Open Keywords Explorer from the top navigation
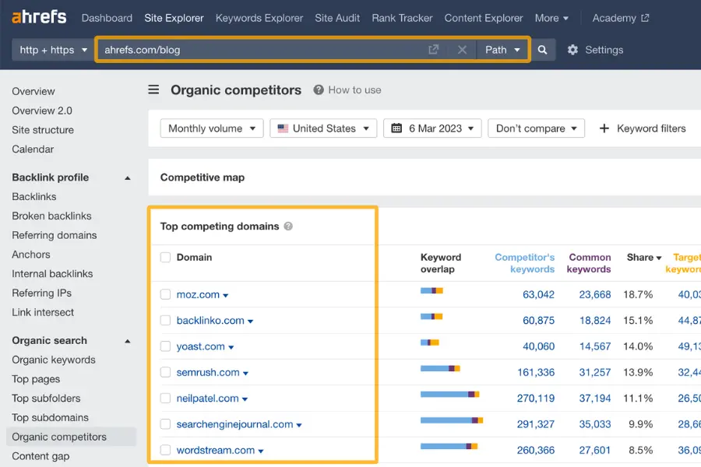701x467 pixels. pyautogui.click(x=259, y=17)
